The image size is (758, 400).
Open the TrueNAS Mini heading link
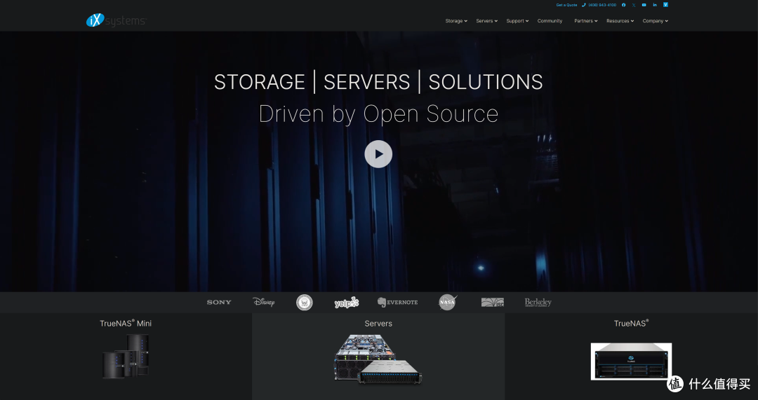coord(126,323)
